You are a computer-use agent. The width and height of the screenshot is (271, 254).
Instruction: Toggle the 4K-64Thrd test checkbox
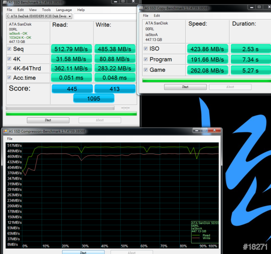tap(9, 68)
